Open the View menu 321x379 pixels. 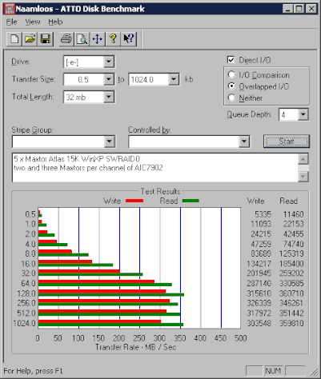click(33, 22)
